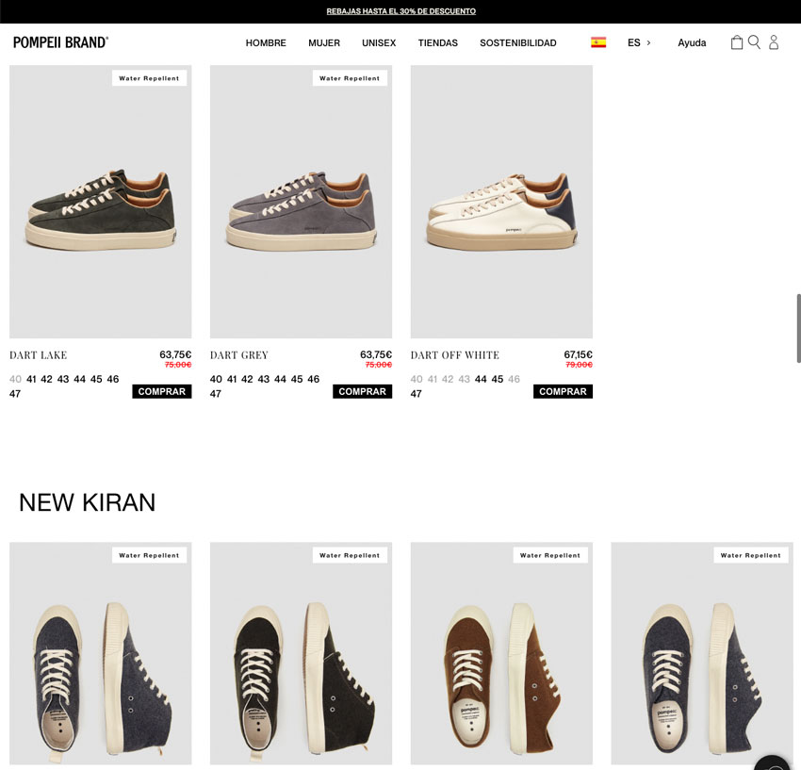This screenshot has width=801, height=770.
Task: Click the DART OFF WHITE product name
Action: tap(455, 355)
